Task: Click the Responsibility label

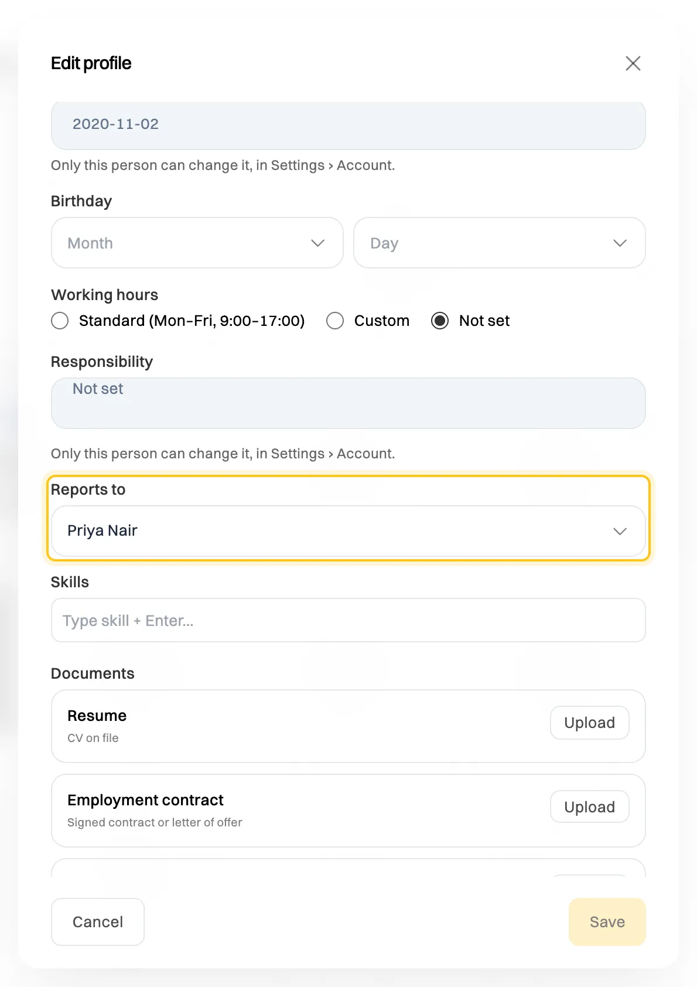Action: click(102, 362)
